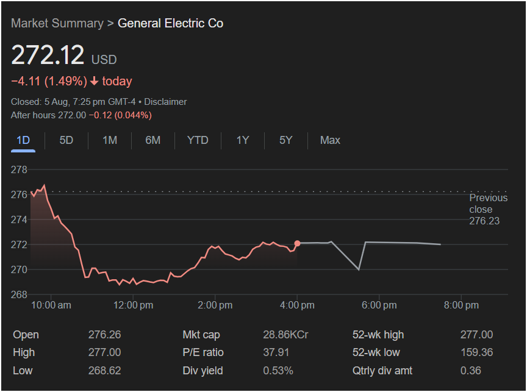Switch to the 5D time range tab
527x392 pixels.
66,140
